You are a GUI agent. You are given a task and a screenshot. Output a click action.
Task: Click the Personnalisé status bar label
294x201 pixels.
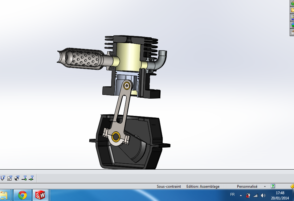247,187
